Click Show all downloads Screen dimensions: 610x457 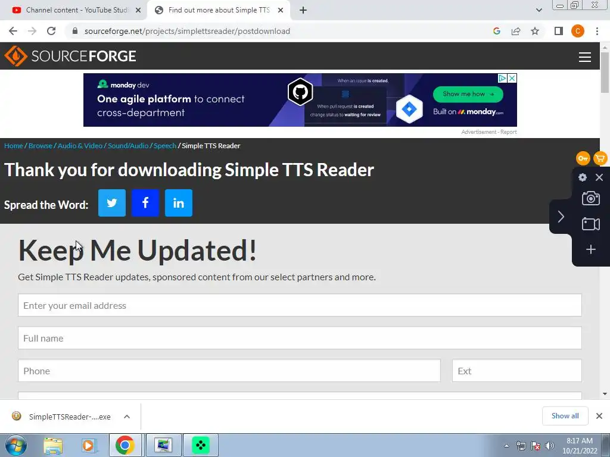(565, 416)
